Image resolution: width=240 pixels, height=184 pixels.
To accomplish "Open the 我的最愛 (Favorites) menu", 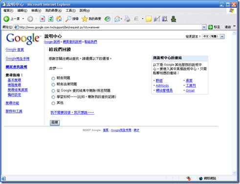I will [x=53, y=11].
